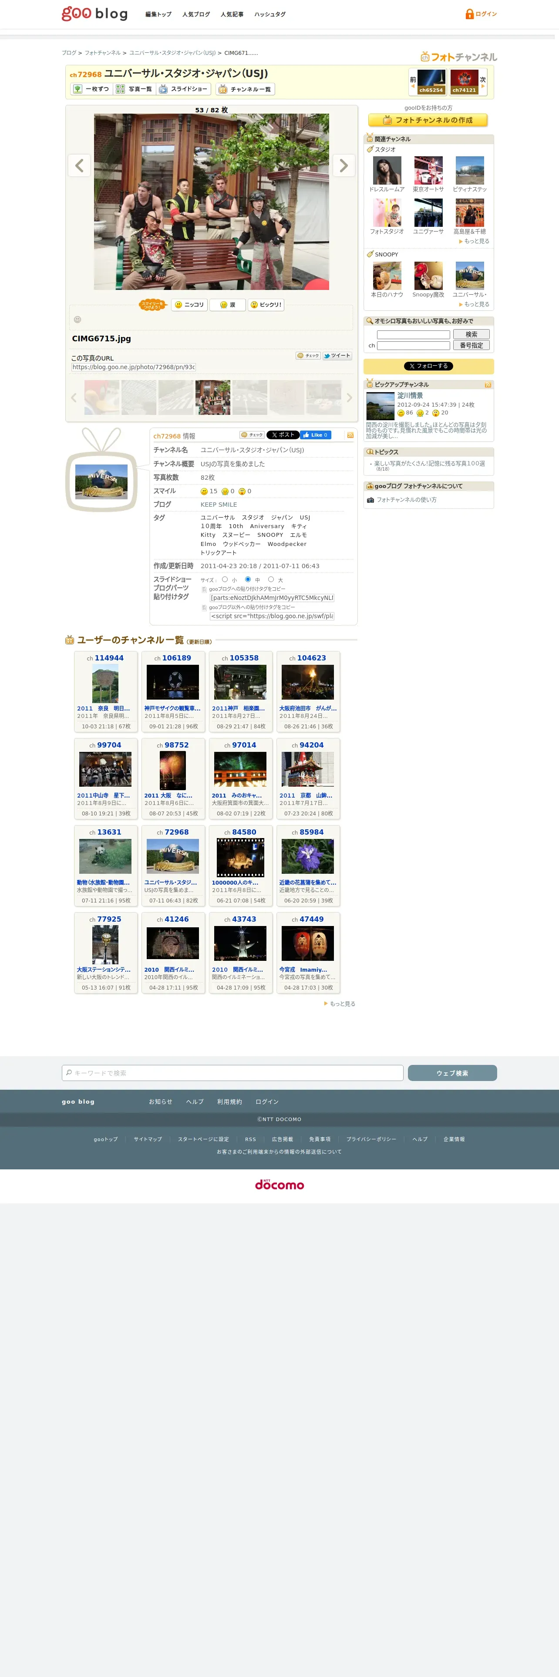Open ch72968 情報 RSS feed icon
The image size is (559, 1677).
point(350,435)
